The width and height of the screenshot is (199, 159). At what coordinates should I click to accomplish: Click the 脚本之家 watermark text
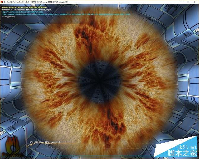click(x=185, y=153)
